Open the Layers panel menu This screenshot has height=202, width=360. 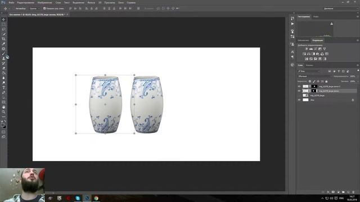(x=358, y=65)
